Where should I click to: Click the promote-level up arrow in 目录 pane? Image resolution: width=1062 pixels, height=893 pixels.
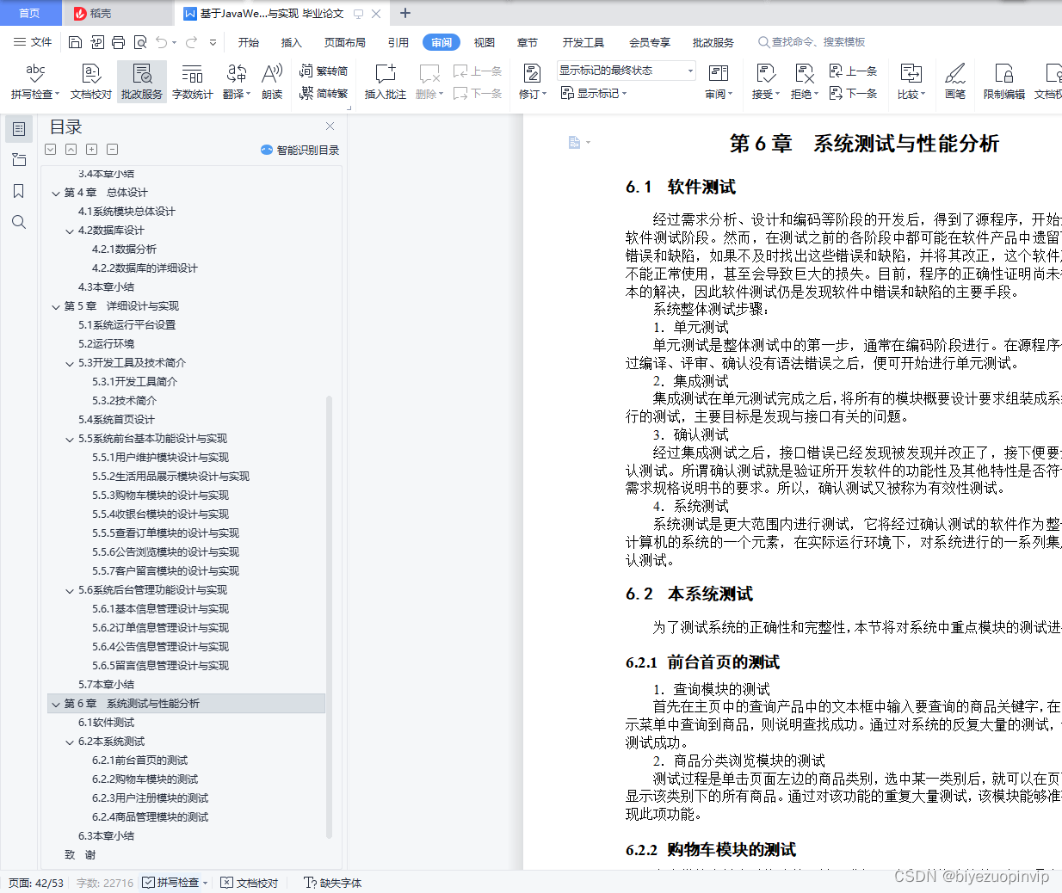point(71,149)
